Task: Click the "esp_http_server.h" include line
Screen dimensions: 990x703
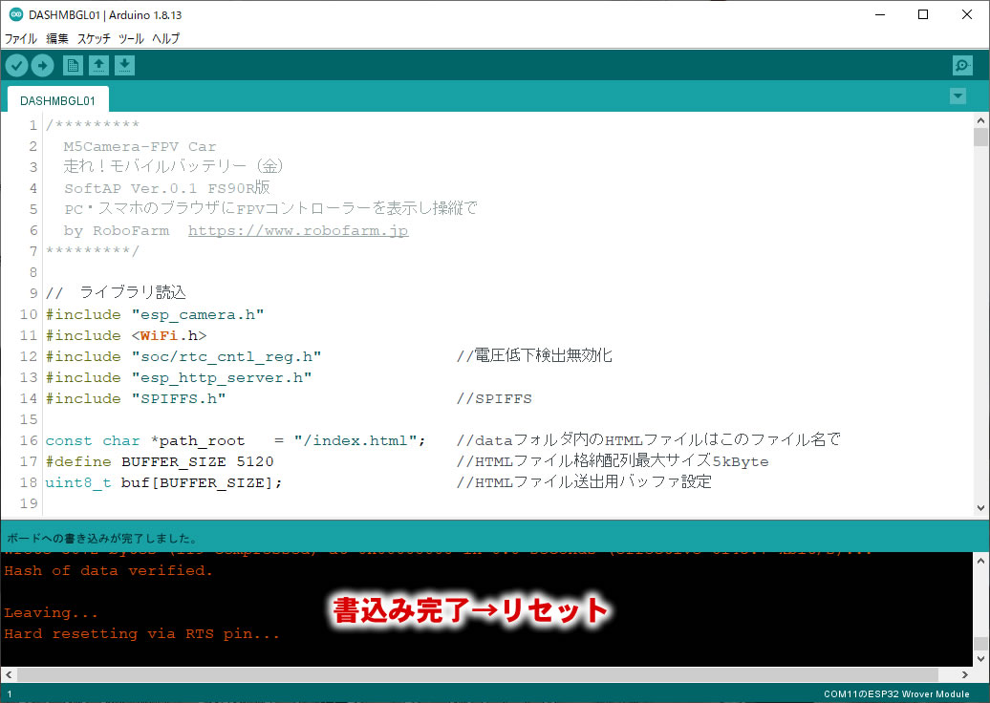Action: coord(179,377)
